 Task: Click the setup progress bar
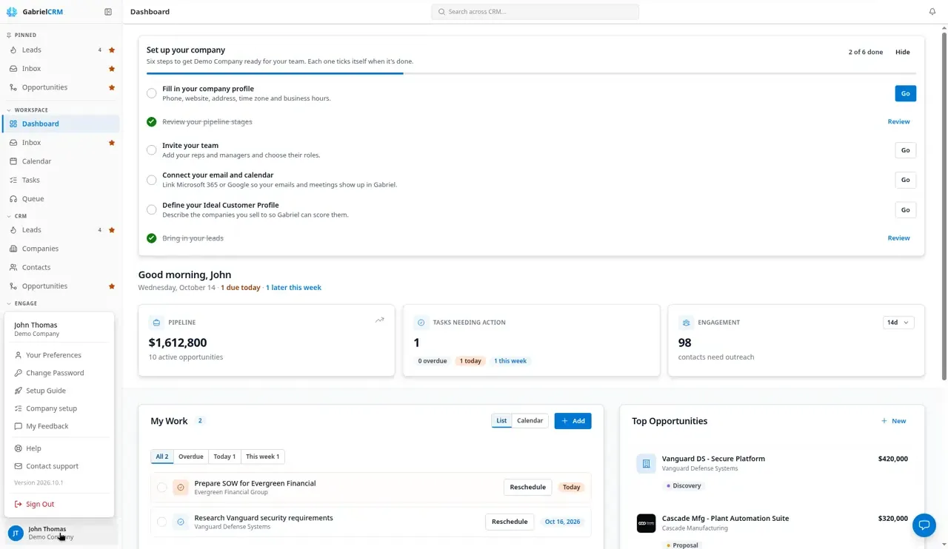[x=531, y=73]
